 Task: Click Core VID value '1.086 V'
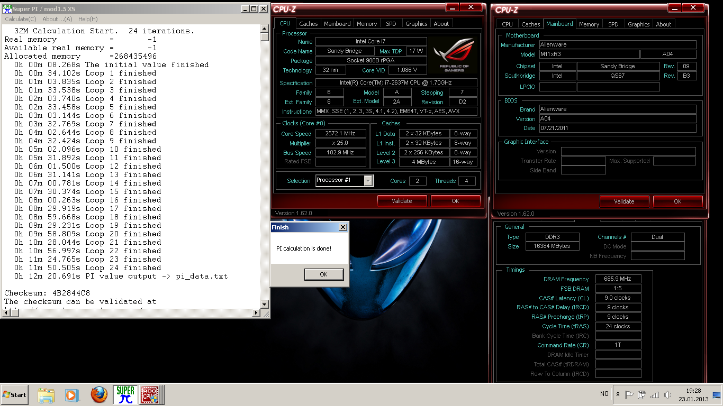point(407,70)
